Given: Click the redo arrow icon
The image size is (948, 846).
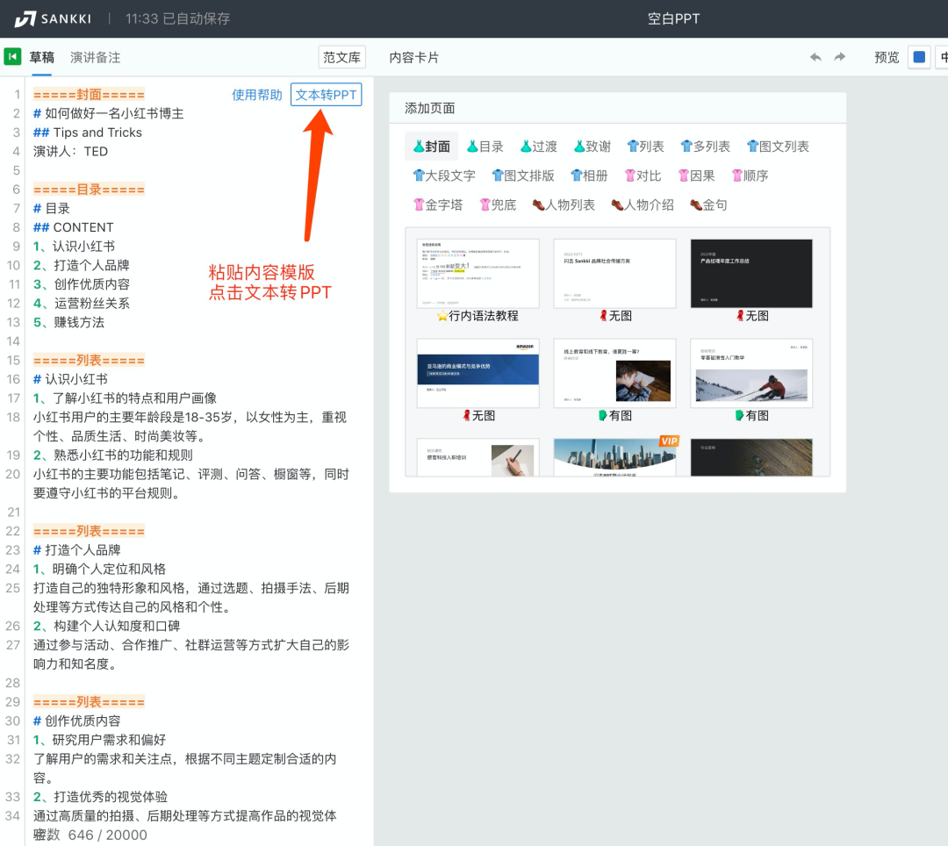Looking at the screenshot, I should pos(841,57).
